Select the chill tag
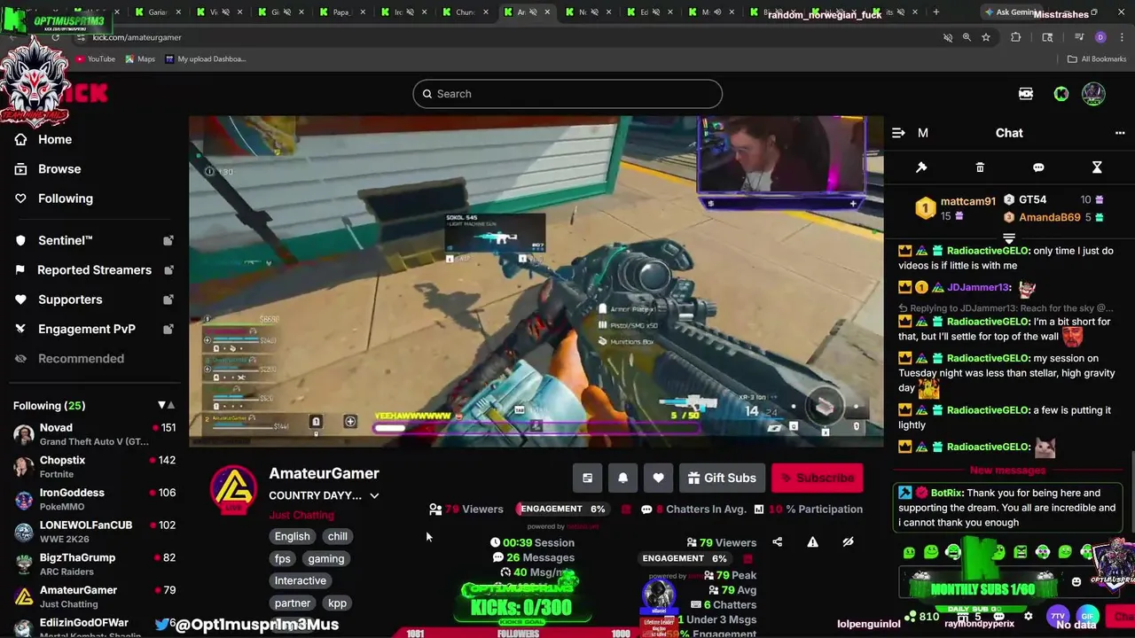 click(x=337, y=536)
